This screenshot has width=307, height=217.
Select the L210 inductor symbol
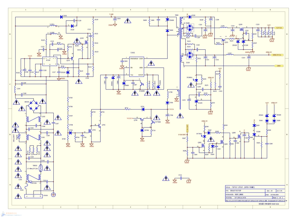[x=229, y=55]
